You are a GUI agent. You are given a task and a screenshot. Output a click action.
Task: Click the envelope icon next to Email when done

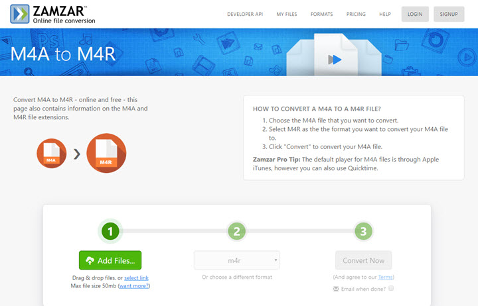tap(336, 289)
